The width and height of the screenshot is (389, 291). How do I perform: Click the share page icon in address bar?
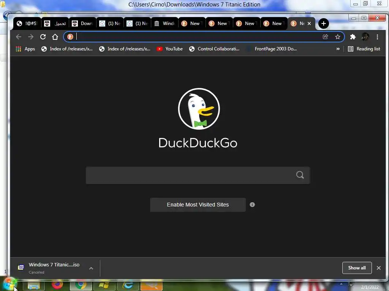[325, 37]
